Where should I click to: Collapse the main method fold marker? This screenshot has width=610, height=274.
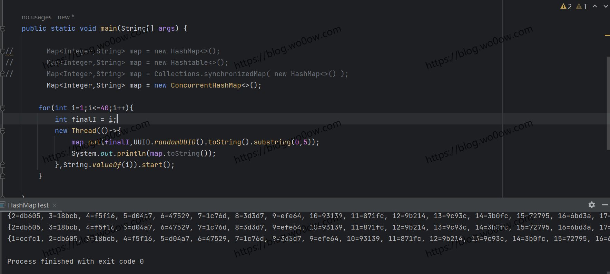tap(3, 28)
